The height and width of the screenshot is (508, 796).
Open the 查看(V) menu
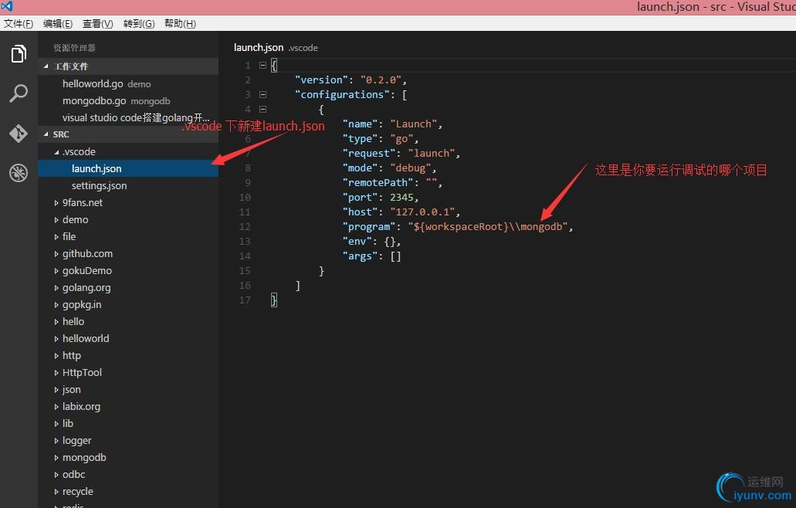point(98,24)
